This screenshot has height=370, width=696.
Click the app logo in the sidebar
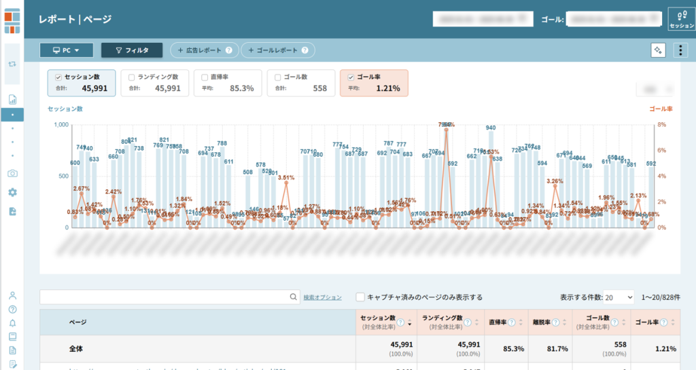tap(12, 21)
